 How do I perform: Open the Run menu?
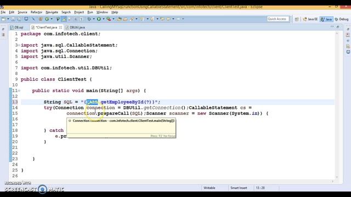tap(90, 12)
